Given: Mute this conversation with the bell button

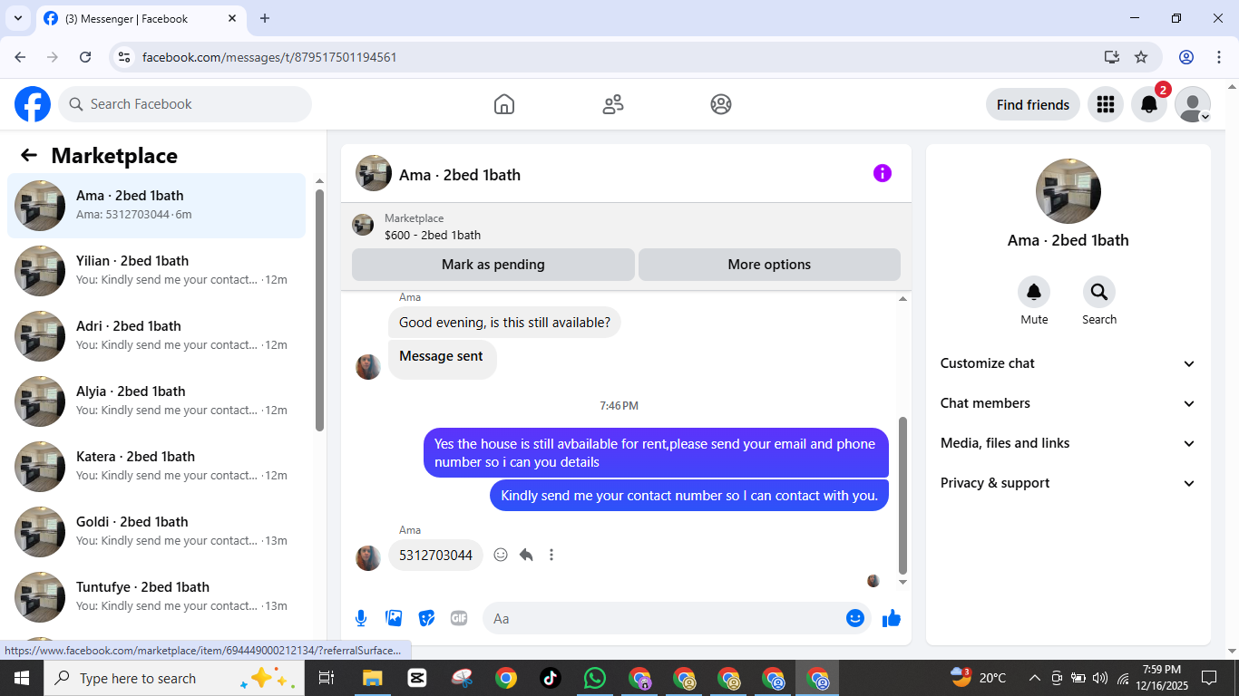Looking at the screenshot, I should tap(1034, 292).
